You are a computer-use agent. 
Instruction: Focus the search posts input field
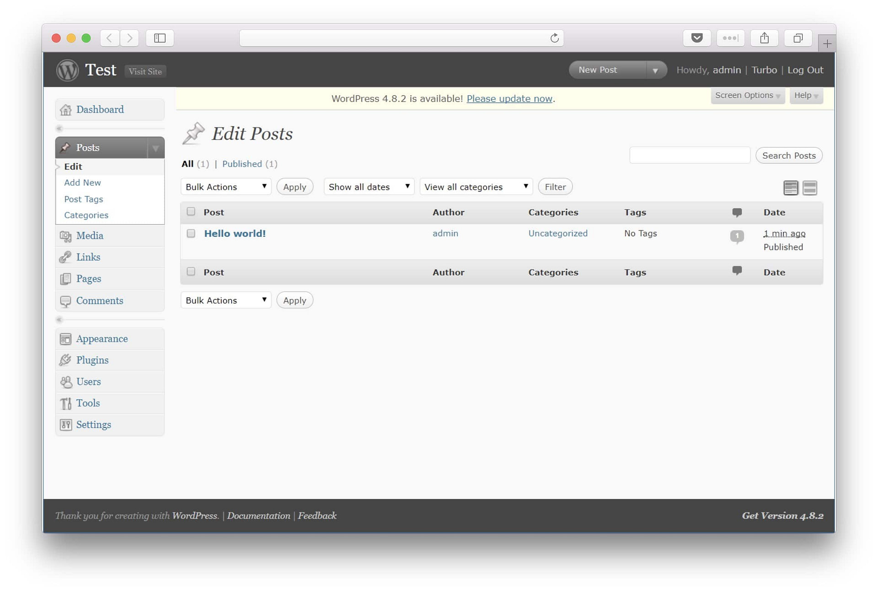pos(690,155)
